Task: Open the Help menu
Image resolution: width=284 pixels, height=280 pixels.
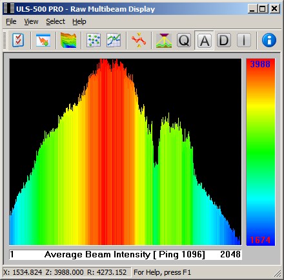Action: (x=79, y=21)
